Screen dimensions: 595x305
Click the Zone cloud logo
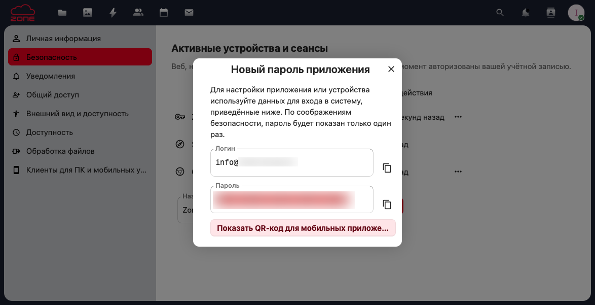click(23, 13)
